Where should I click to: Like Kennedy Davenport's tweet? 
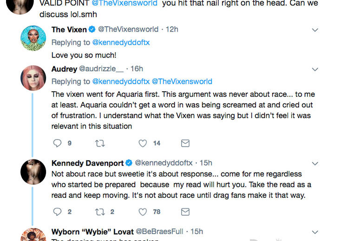pos(143,212)
